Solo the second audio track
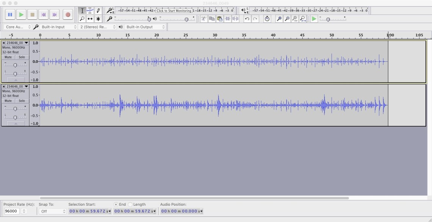Image resolution: width=432 pixels, height=222 pixels. tap(22, 101)
